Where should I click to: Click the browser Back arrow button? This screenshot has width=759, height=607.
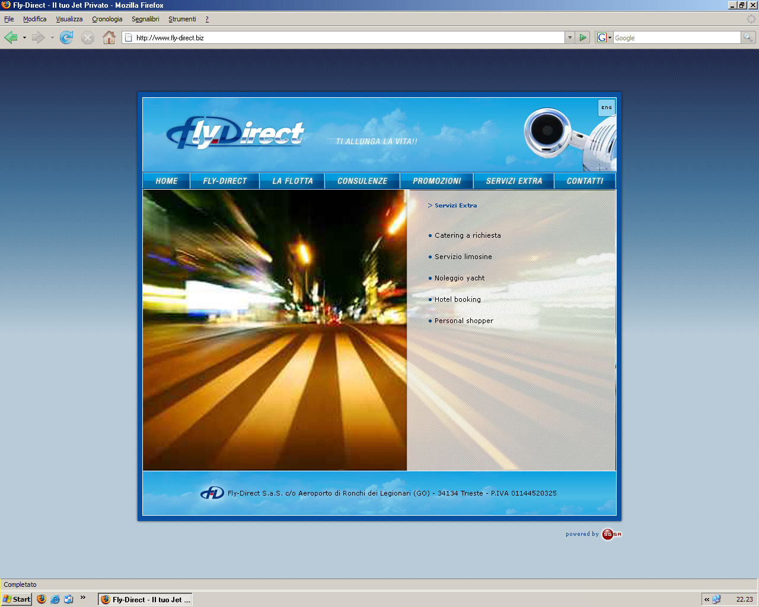[11, 38]
